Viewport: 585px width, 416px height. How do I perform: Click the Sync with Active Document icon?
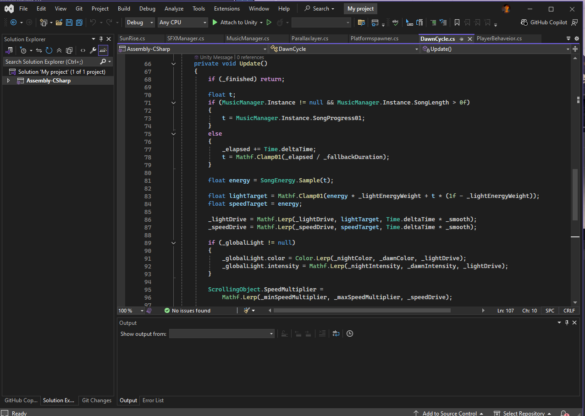(x=39, y=50)
